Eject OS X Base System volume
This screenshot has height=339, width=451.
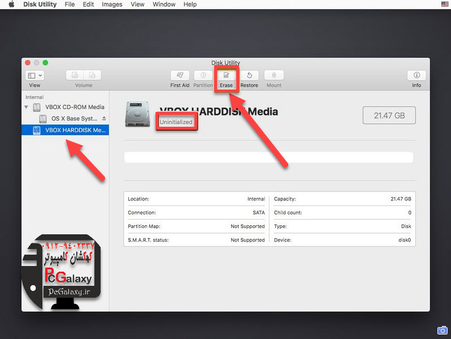coord(104,119)
